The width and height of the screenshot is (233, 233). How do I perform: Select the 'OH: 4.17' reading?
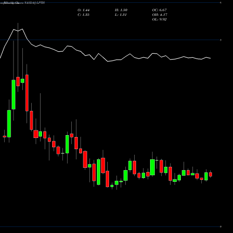point(160,15)
